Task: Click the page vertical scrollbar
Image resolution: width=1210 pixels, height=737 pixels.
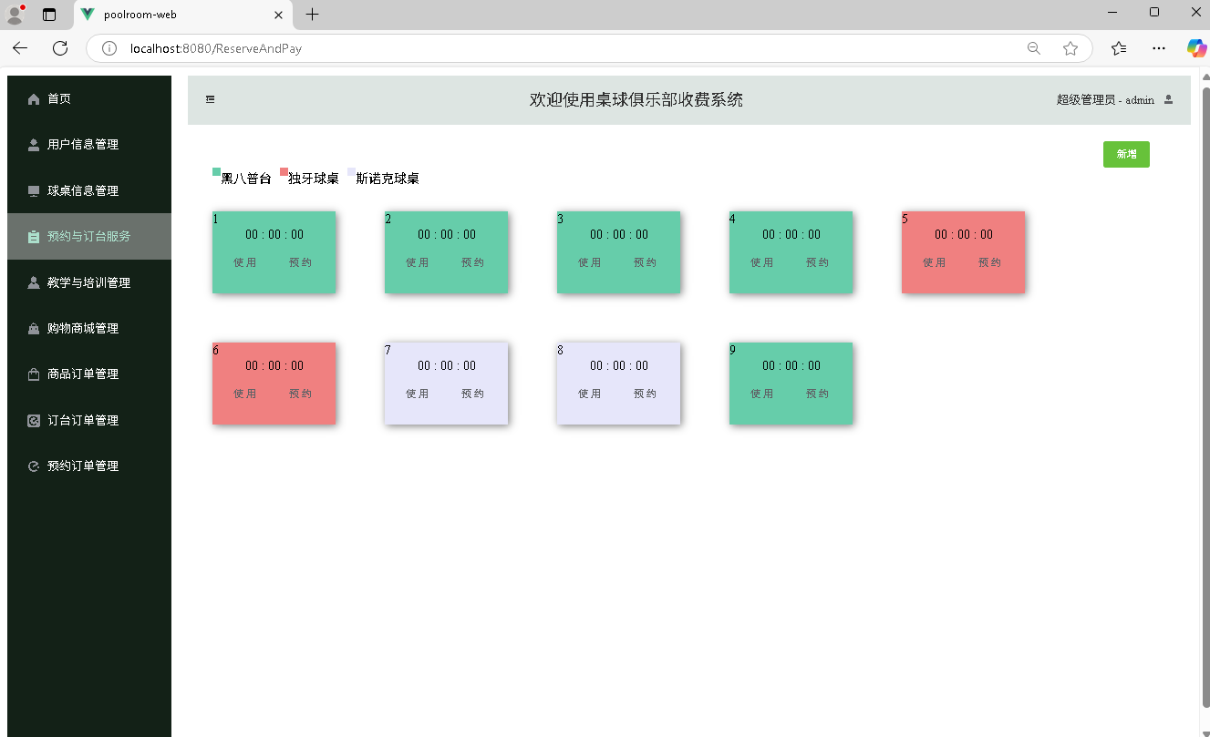Action: pyautogui.click(x=1205, y=396)
